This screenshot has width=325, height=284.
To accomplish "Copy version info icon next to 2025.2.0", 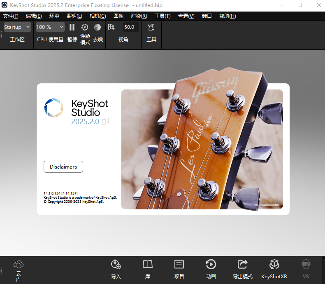I will pos(105,121).
